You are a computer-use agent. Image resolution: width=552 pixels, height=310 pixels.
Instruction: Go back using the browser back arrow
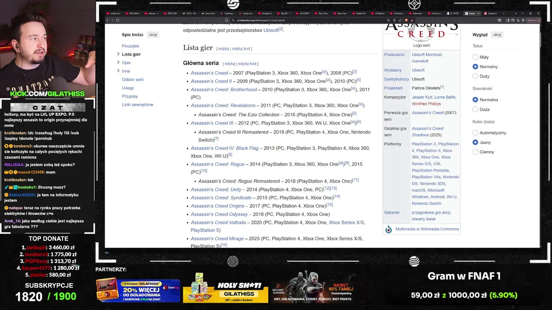pos(107,20)
